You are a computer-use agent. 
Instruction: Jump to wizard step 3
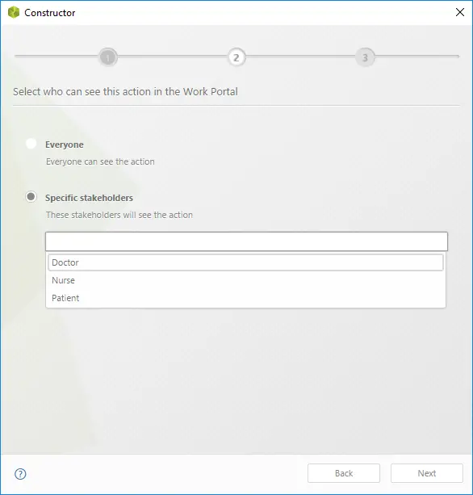pos(365,57)
